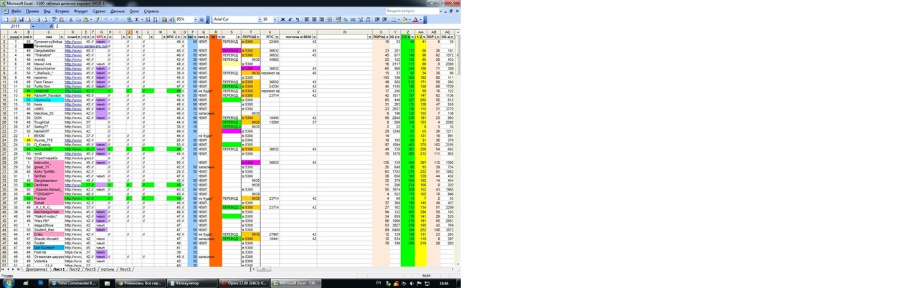918x288 pixels.
Task: Click the Windows Start orb
Action: (7, 282)
